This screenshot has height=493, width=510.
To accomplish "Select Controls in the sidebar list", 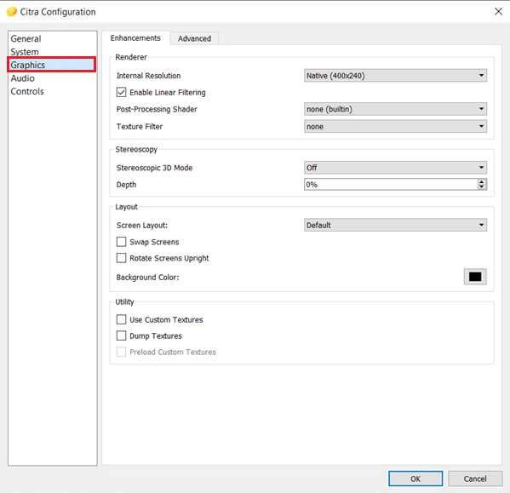I will 27,91.
